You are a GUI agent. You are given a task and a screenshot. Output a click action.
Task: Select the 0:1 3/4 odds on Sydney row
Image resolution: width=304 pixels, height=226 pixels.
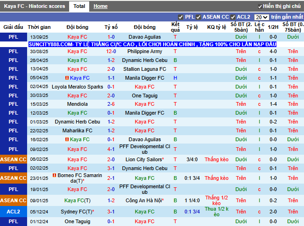tap(192, 212)
